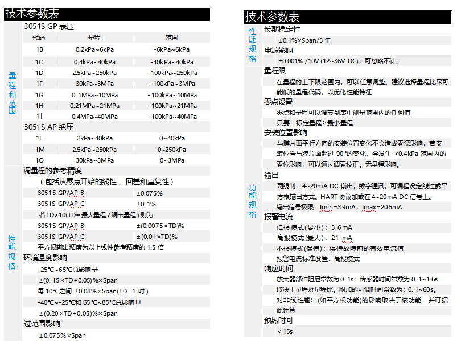Select the 3051S GP 表压 heading
Image resolution: width=457 pixels, height=344 pixels.
click(49, 27)
